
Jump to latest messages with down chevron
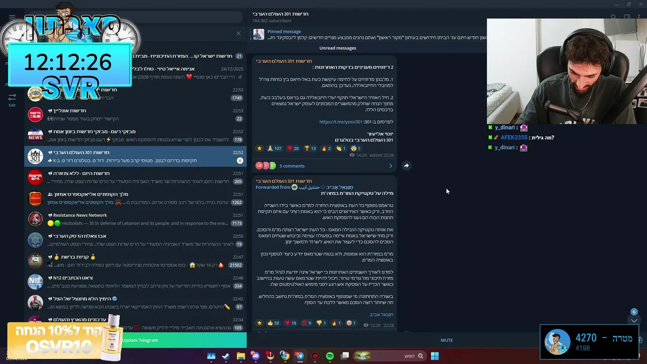634,321
